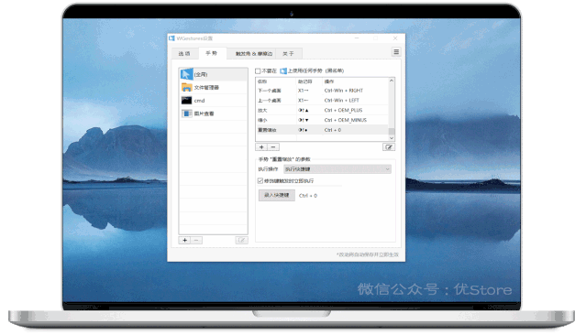Select the image viewer app entry
This screenshot has height=335, width=586.
(213, 113)
